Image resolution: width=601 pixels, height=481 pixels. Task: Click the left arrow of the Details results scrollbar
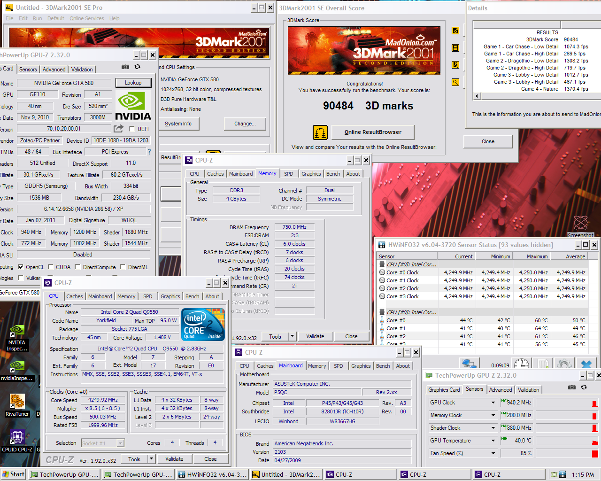click(477, 96)
